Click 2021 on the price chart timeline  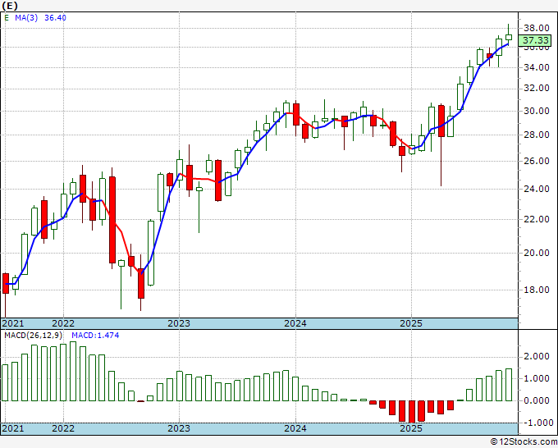coord(13,323)
